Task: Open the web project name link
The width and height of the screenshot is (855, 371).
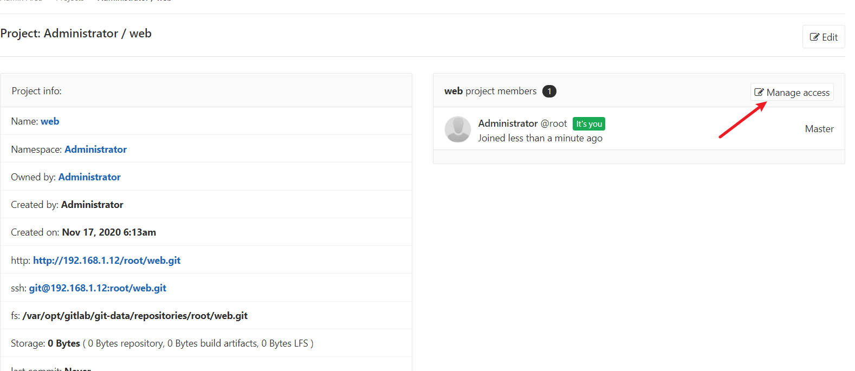Action: coord(50,121)
